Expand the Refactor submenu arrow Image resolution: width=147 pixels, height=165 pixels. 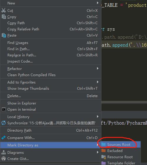pos(98,68)
